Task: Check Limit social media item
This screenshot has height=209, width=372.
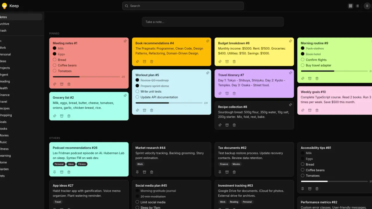Action: coord(137,202)
